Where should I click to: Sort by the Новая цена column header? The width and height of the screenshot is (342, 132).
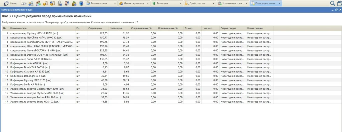[119, 28]
